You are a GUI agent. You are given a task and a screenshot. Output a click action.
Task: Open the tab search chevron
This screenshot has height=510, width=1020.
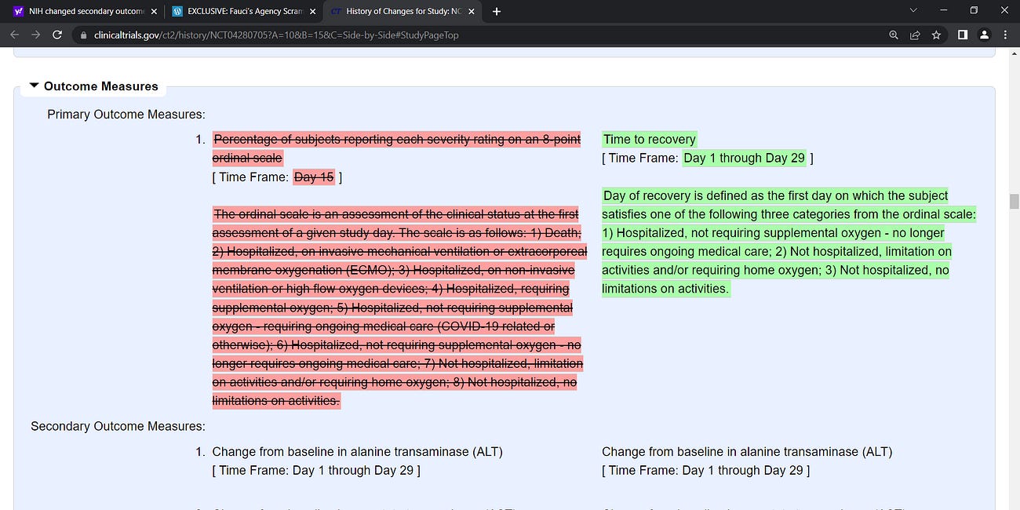[x=913, y=11]
